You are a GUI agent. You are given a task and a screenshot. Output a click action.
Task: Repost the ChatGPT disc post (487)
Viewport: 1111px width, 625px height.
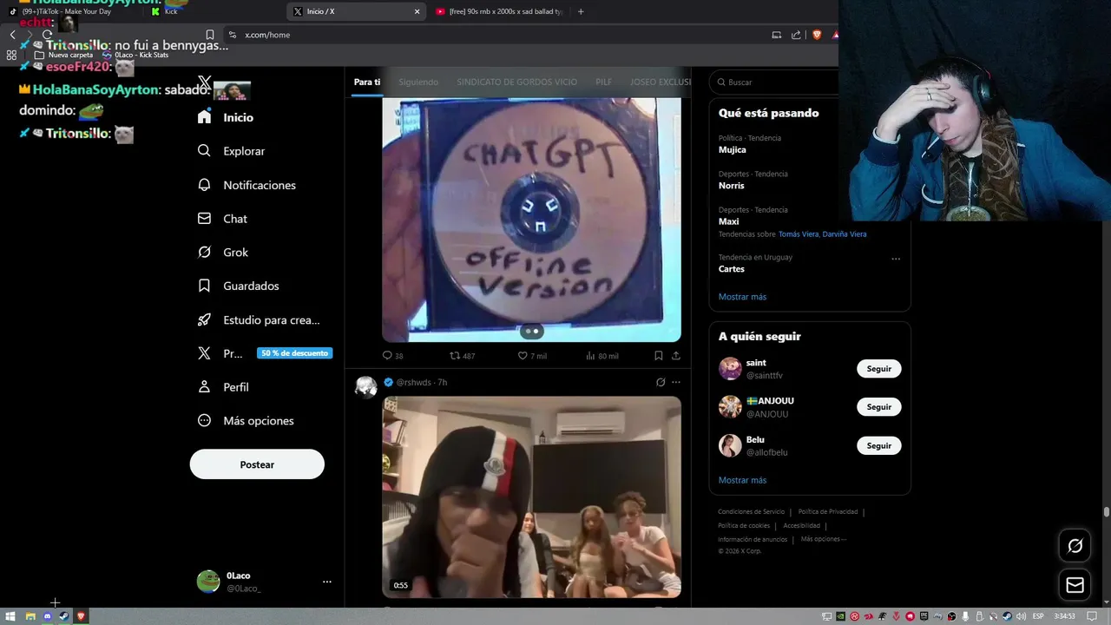(x=462, y=356)
